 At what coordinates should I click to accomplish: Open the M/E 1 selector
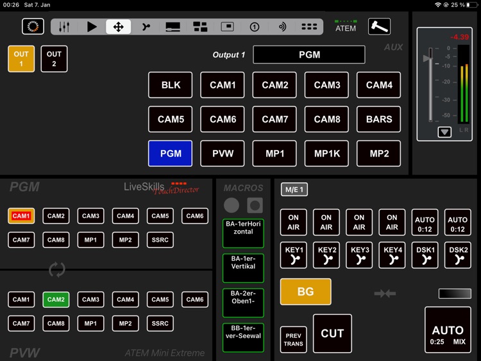point(294,190)
